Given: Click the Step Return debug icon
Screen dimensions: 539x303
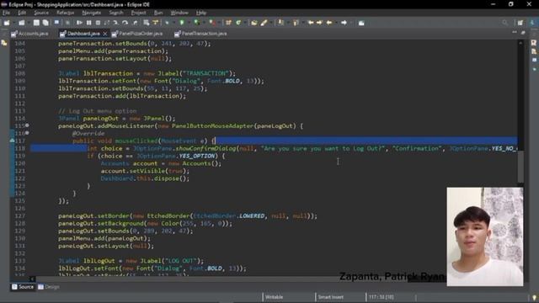Looking at the screenshot, I should [x=135, y=23].
